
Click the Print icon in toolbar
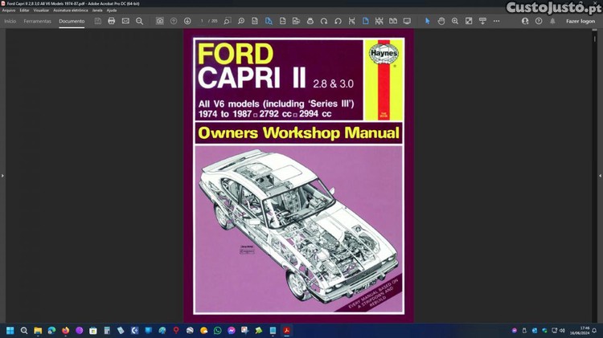pos(111,21)
